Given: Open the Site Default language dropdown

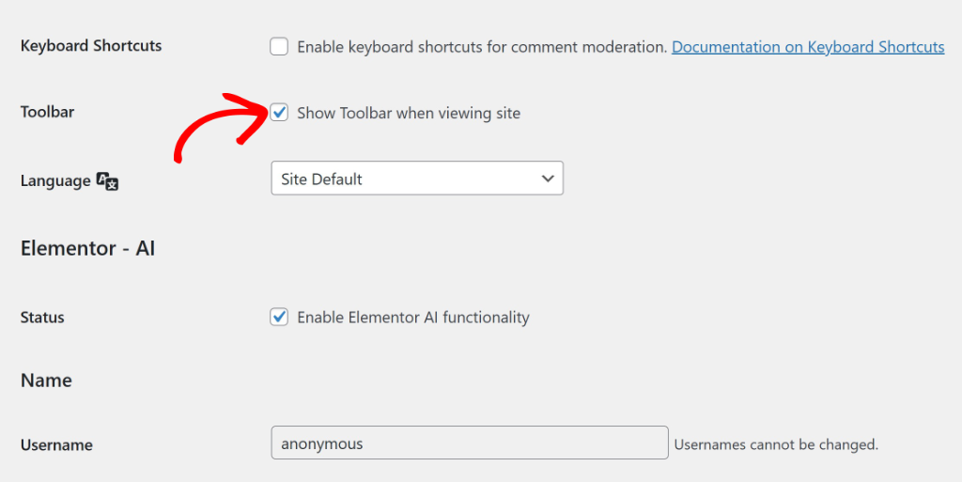Looking at the screenshot, I should pyautogui.click(x=416, y=179).
